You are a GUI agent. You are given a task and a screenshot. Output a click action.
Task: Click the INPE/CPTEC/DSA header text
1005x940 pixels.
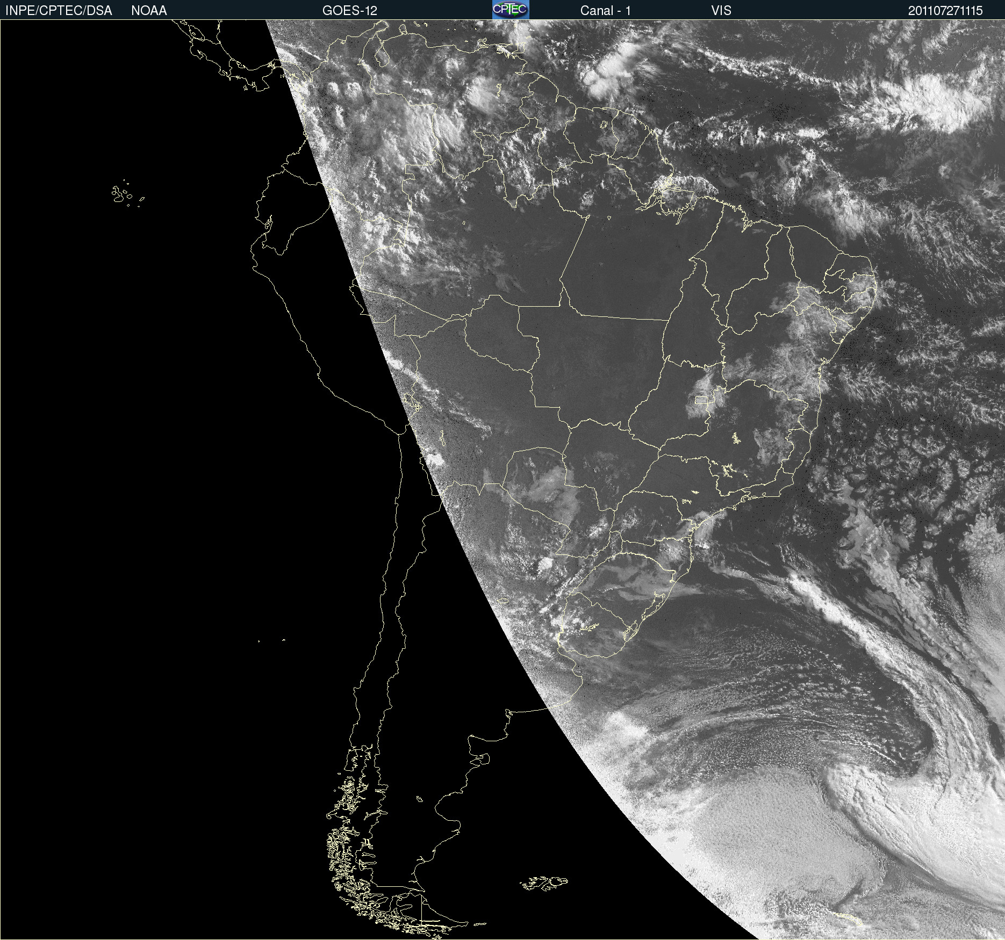pos(59,11)
